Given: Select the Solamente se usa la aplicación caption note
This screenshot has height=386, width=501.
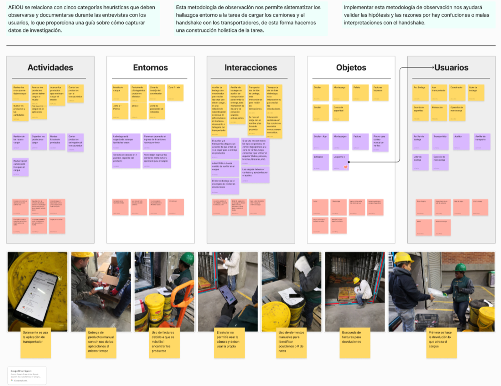Looking at the screenshot, I should [36, 343].
